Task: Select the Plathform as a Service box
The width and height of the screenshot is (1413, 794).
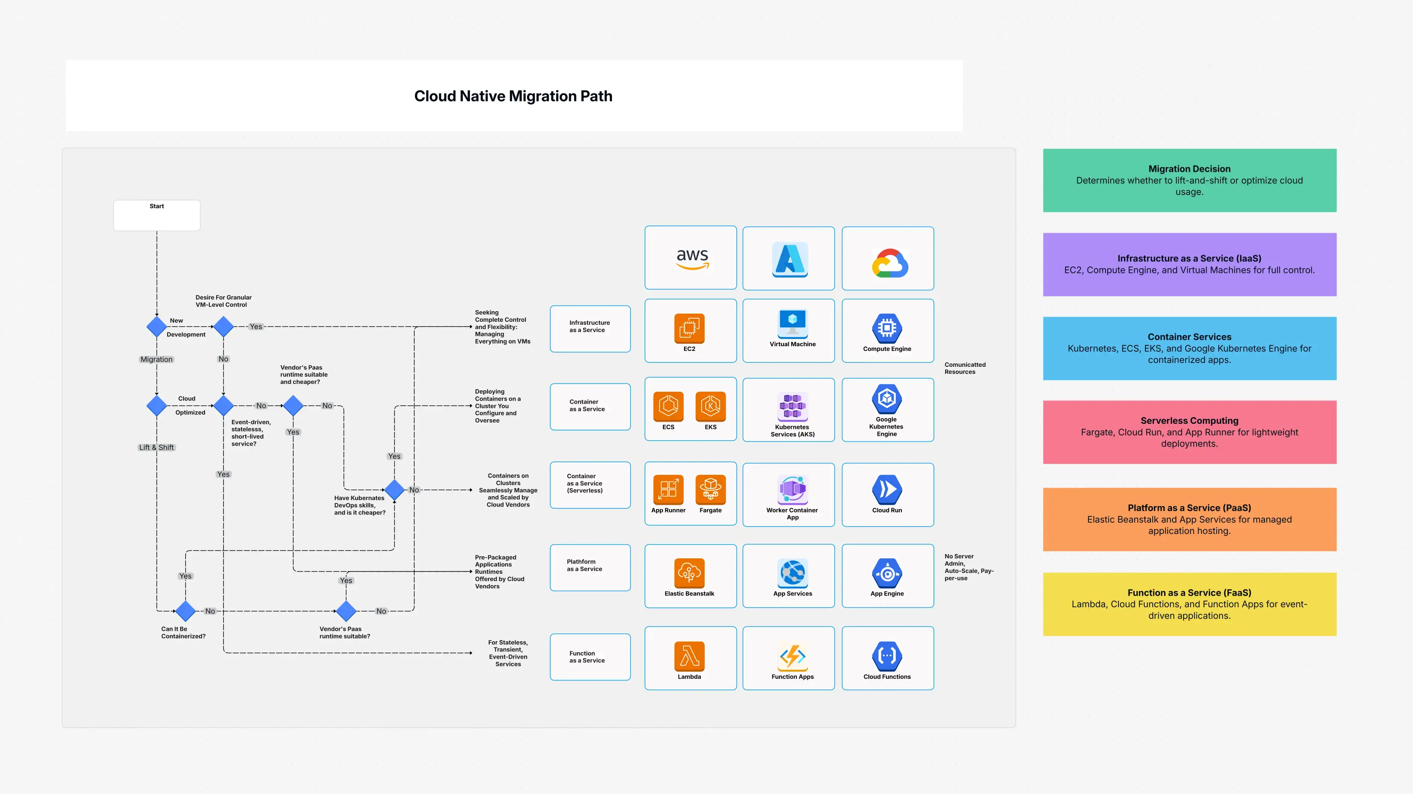Action: [x=590, y=568]
